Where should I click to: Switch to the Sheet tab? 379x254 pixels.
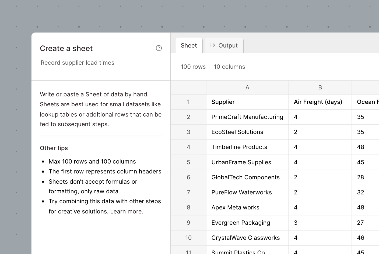click(189, 45)
